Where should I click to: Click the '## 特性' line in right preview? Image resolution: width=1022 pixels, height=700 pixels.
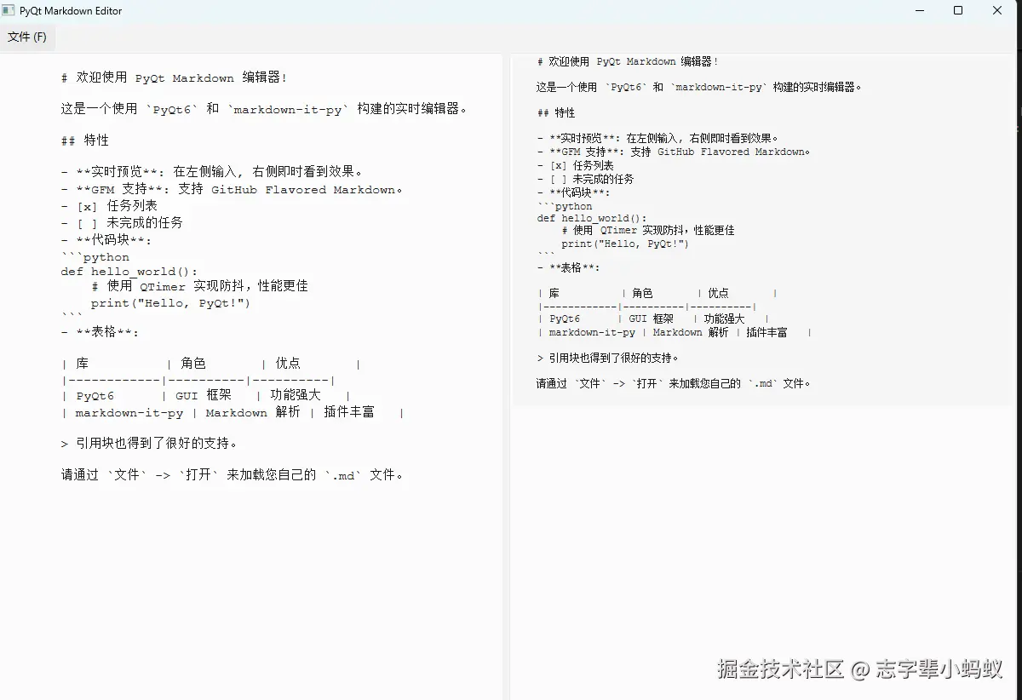[x=556, y=112]
